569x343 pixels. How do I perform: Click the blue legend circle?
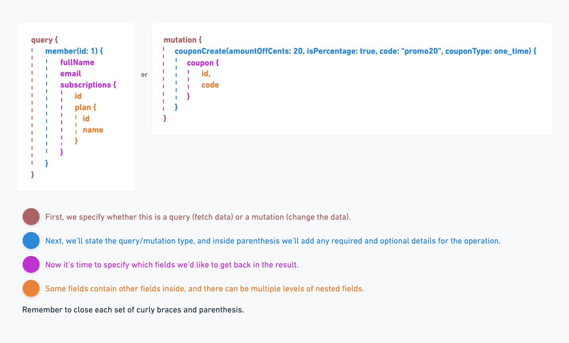click(x=31, y=240)
